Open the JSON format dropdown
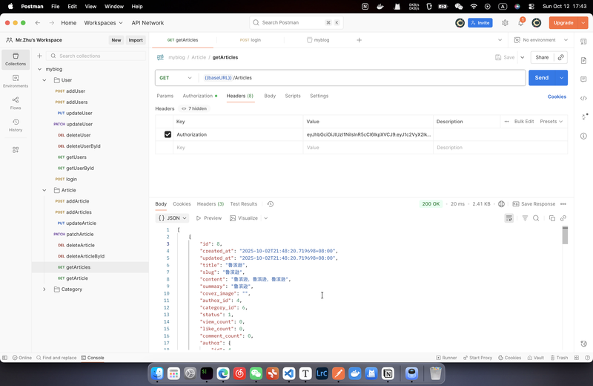Image resolution: width=593 pixels, height=386 pixels. click(173, 218)
